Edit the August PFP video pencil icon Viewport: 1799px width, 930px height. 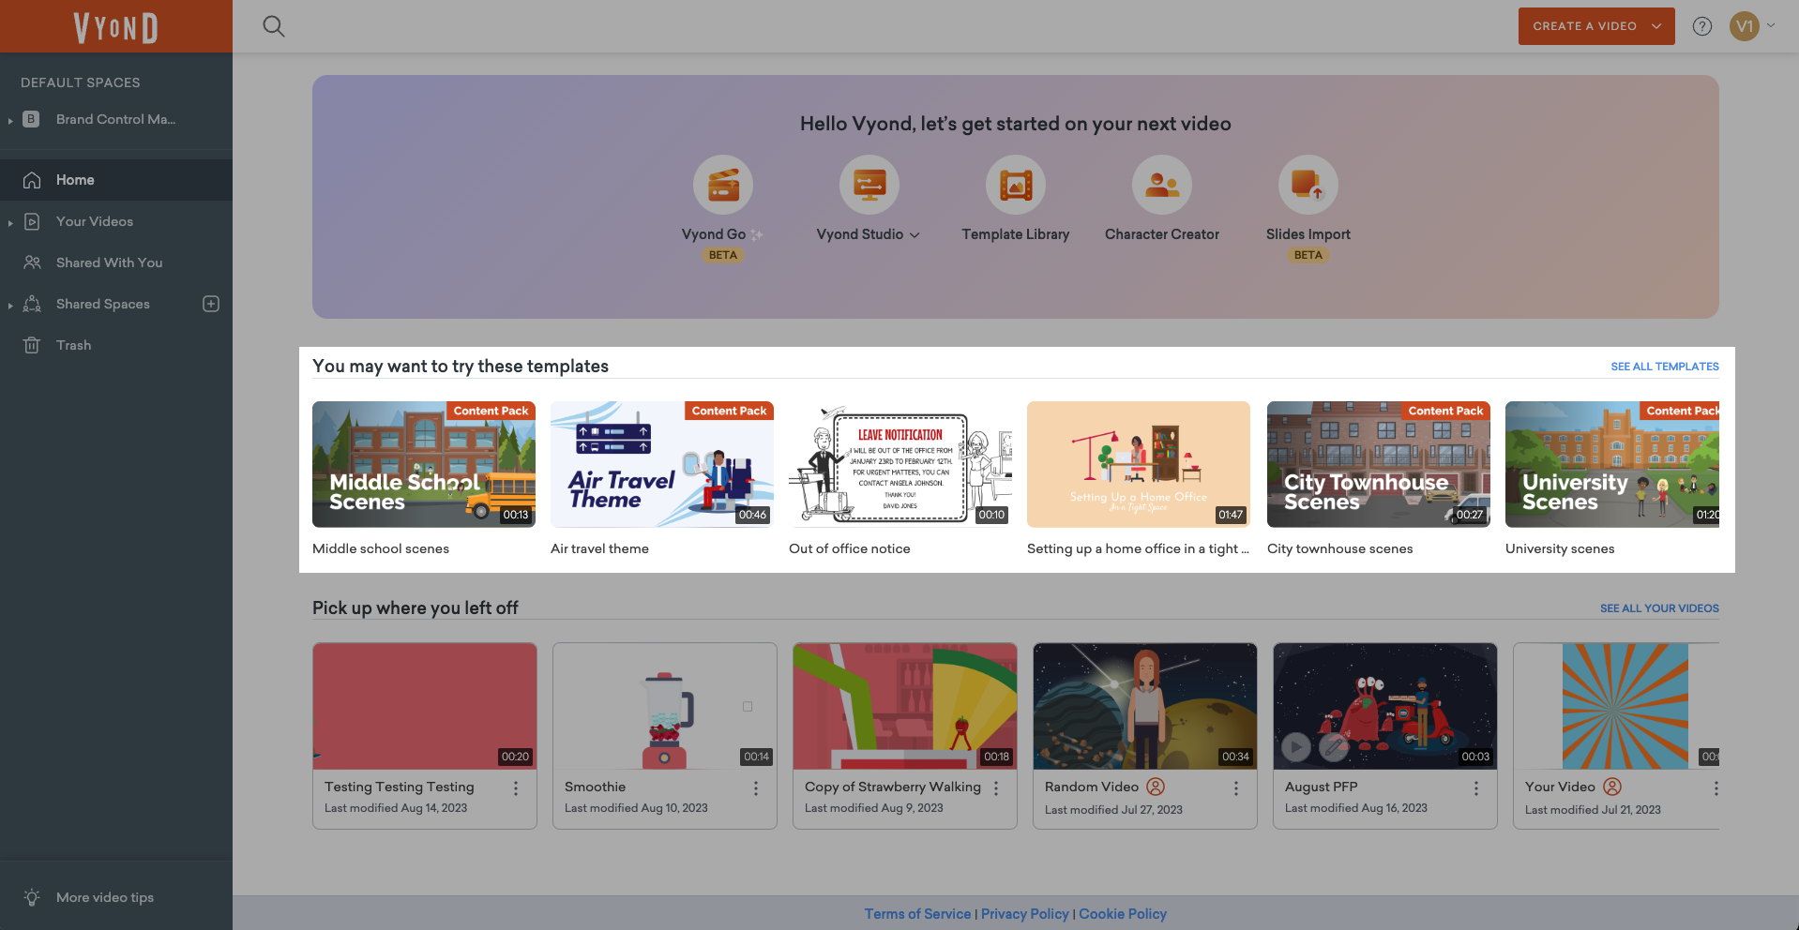[1333, 747]
